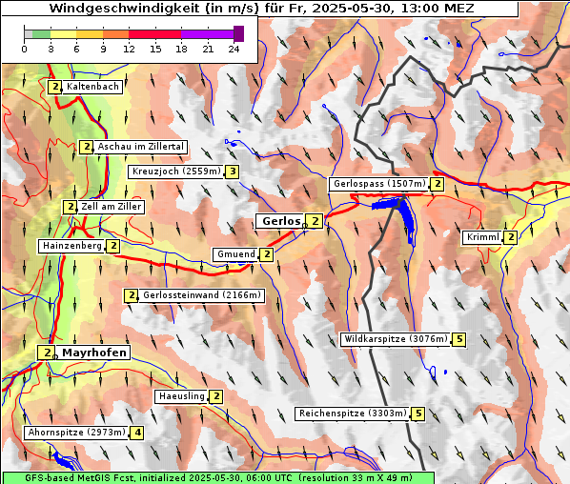Click the Kaltenbach wind value badge
The height and width of the screenshot is (484, 570).
click(x=55, y=87)
